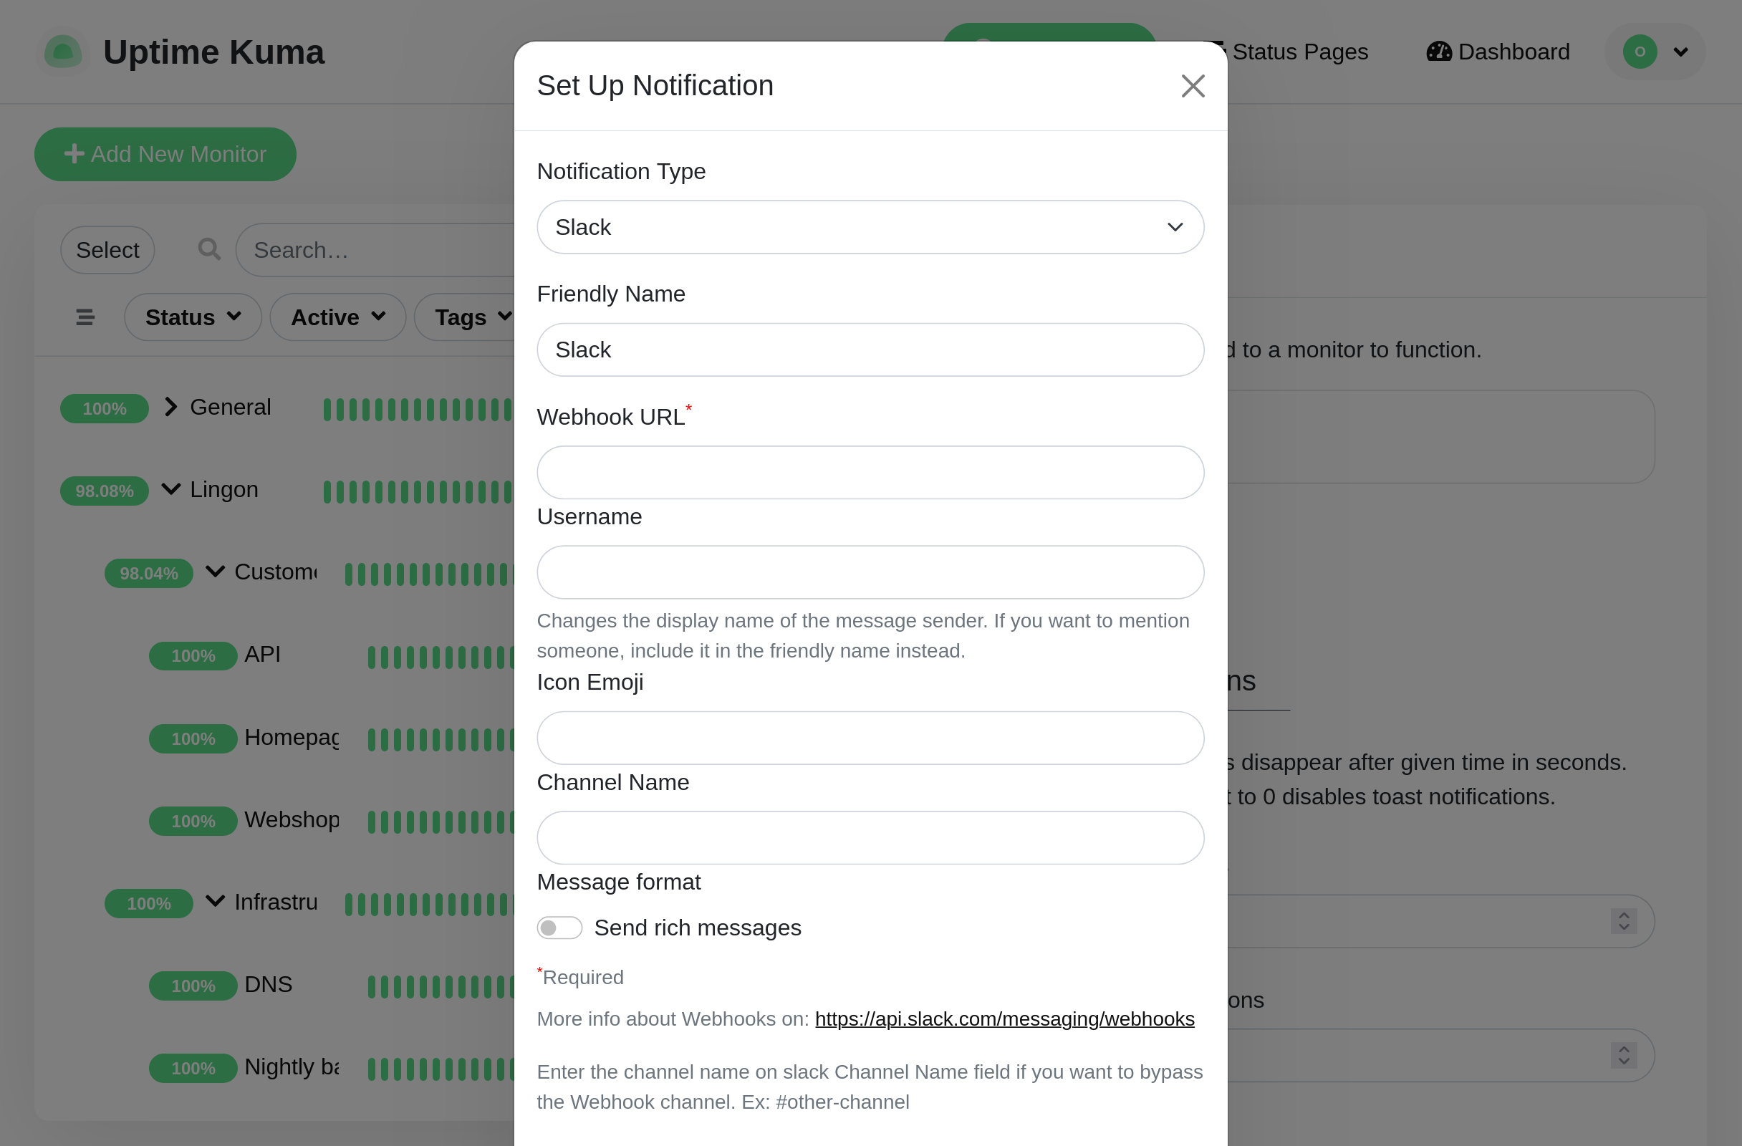The height and width of the screenshot is (1146, 1742).
Task: Select the DNS monitor
Action: point(268,984)
